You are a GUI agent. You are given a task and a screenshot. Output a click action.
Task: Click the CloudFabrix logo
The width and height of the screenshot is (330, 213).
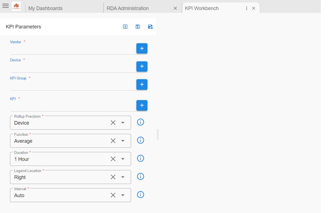point(16,6)
